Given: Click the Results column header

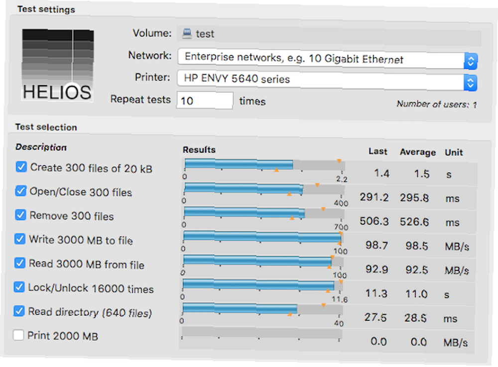Looking at the screenshot, I should (x=199, y=149).
